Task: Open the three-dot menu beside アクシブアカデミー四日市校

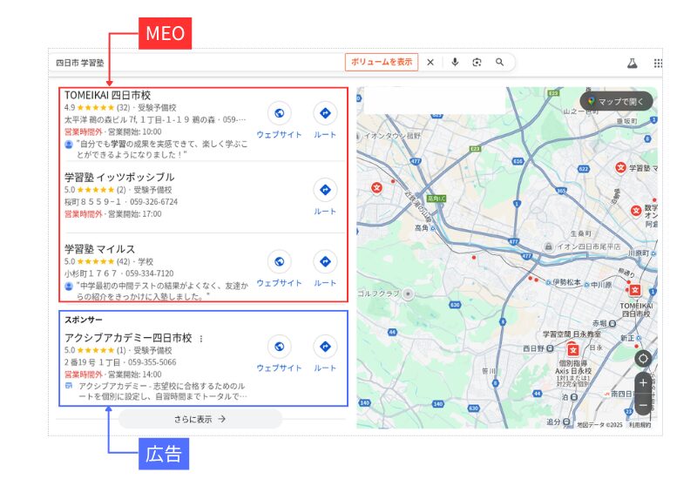Action: point(201,339)
